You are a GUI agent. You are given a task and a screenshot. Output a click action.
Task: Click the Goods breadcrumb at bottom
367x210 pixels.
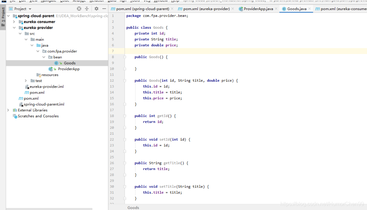coord(133,207)
